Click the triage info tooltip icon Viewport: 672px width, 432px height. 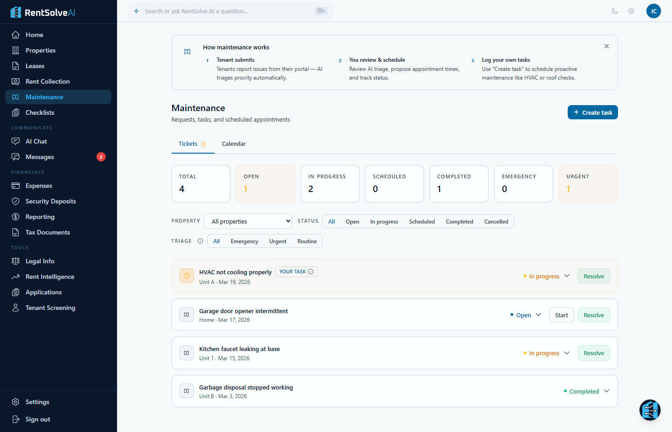click(200, 241)
